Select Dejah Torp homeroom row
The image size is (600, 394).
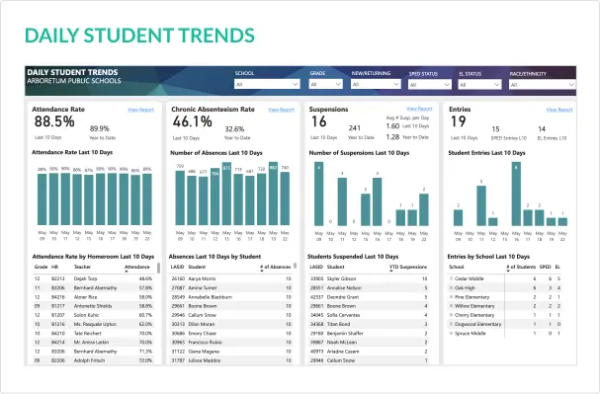click(93, 278)
